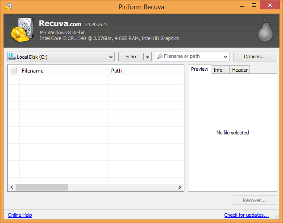Click the Recuva hard drive helmet logo
The height and width of the screenshot is (223, 283).
point(22,30)
